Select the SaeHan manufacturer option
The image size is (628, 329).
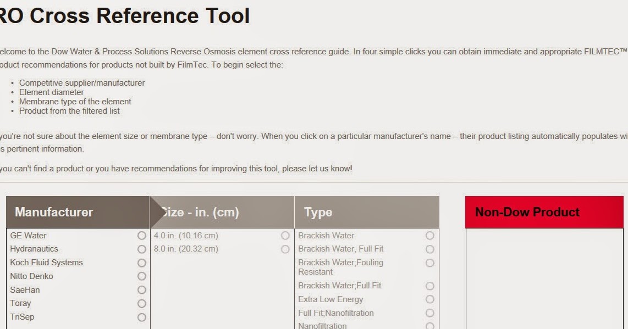pyautogui.click(x=142, y=289)
